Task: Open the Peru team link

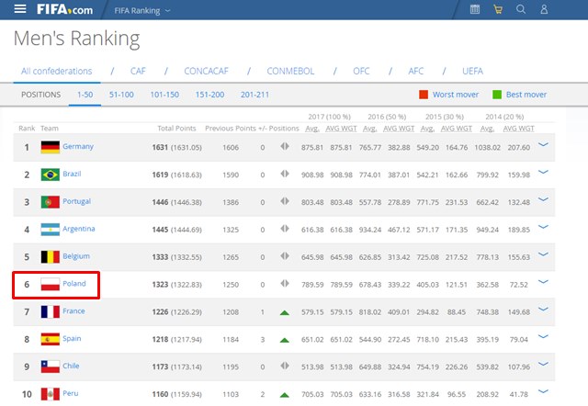Action: [71, 393]
